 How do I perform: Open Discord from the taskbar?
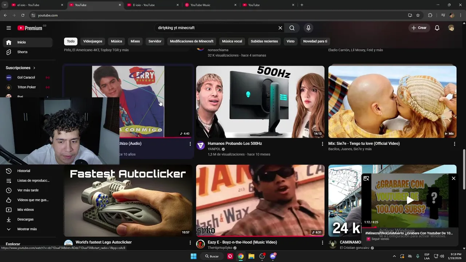point(273,256)
